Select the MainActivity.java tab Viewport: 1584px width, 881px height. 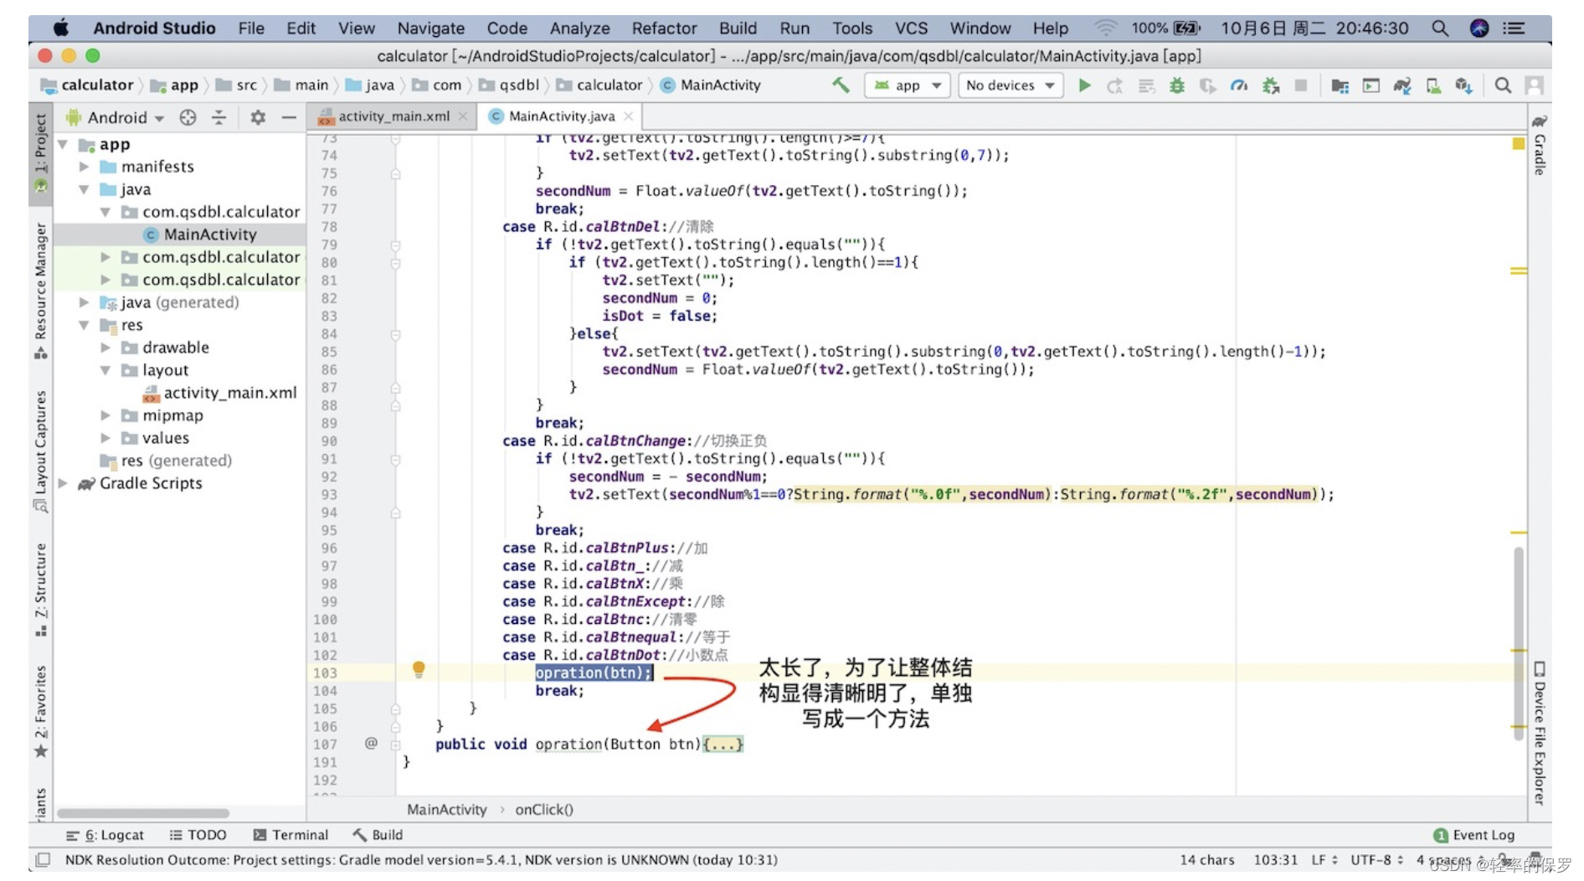coord(561,116)
